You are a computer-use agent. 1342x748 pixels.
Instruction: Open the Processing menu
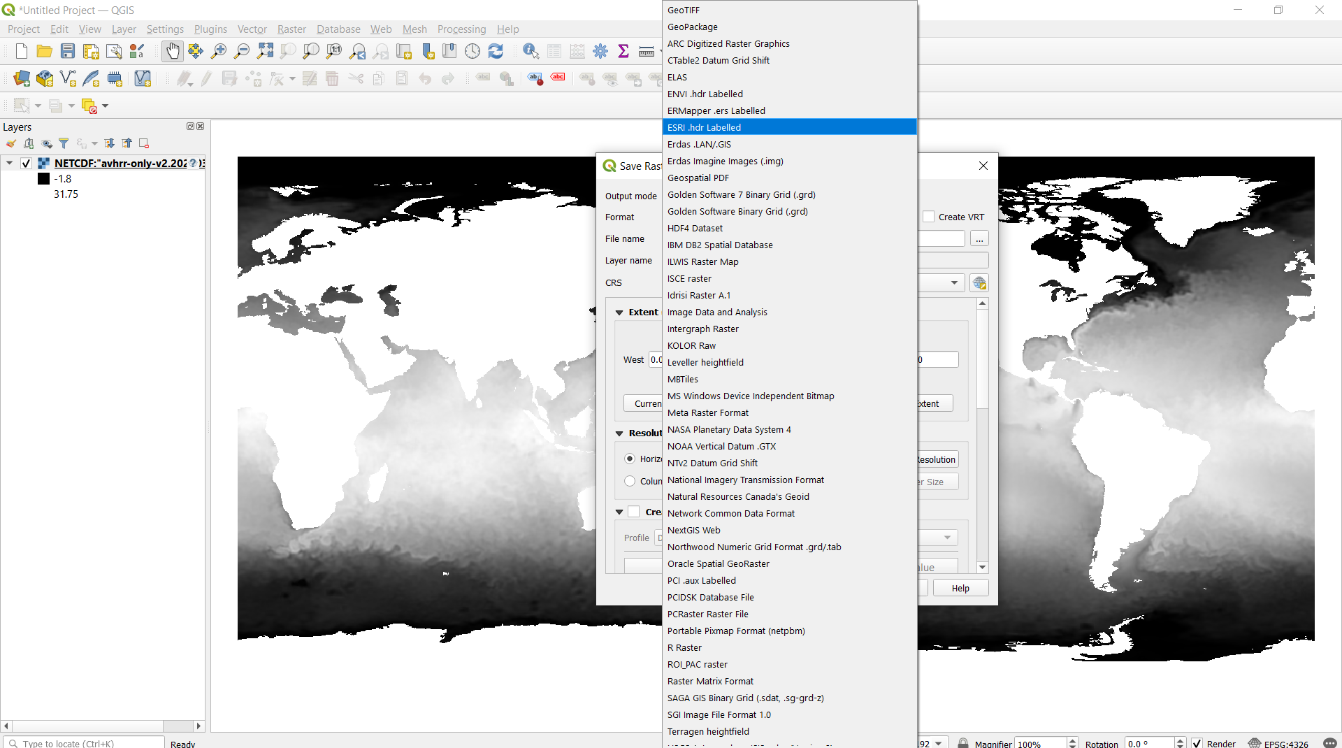tap(461, 29)
